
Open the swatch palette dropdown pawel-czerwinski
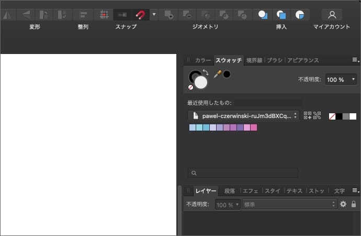tap(243, 115)
